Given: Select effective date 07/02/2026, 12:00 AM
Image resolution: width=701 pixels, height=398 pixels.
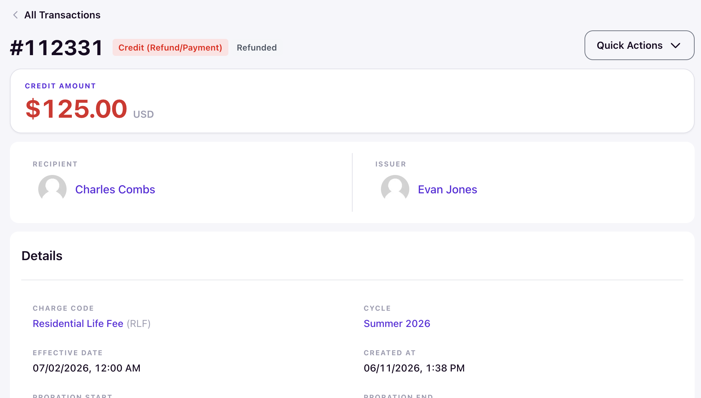Looking at the screenshot, I should [86, 368].
